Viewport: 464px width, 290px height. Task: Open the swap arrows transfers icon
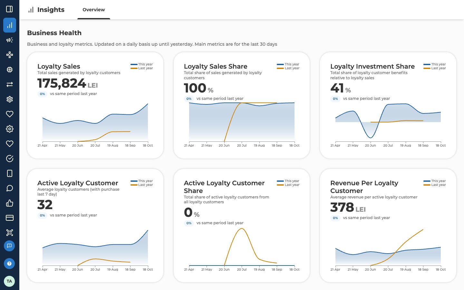(10, 84)
